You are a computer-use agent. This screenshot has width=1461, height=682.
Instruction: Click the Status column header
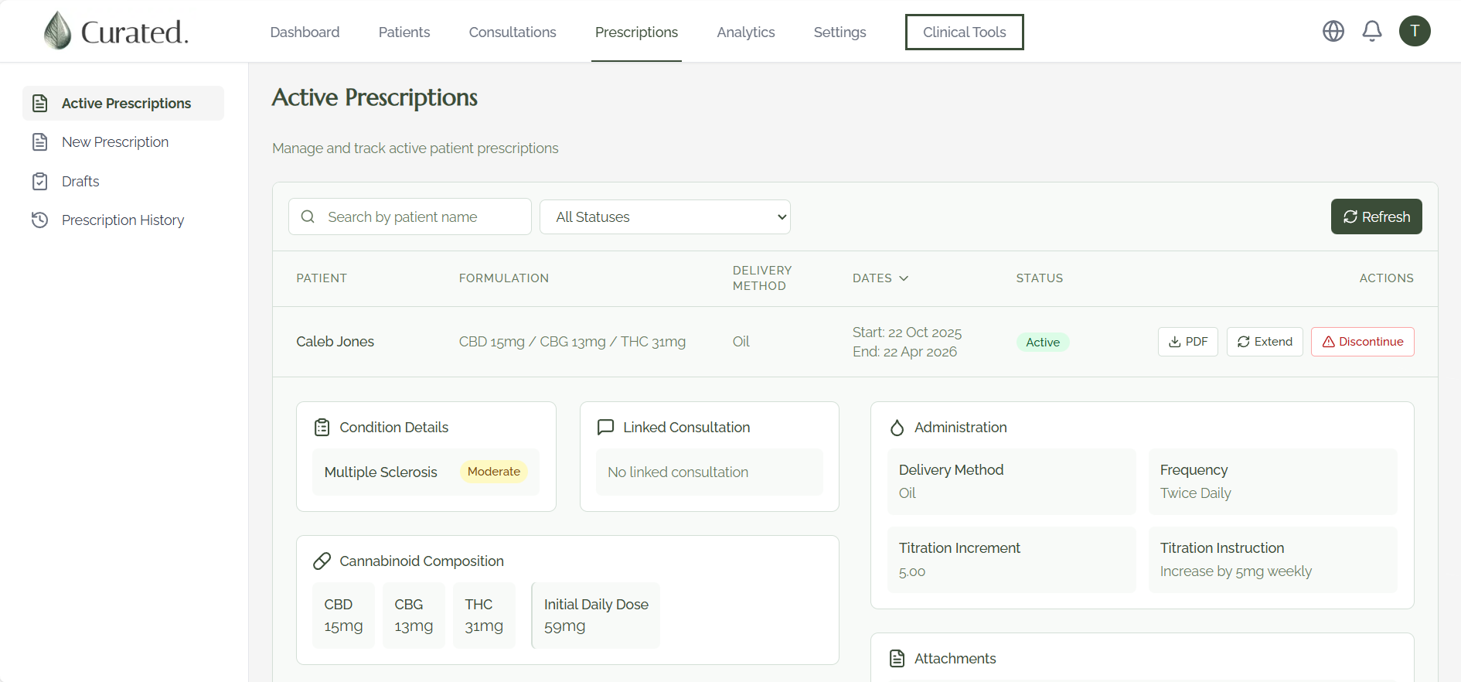pyautogui.click(x=1040, y=278)
